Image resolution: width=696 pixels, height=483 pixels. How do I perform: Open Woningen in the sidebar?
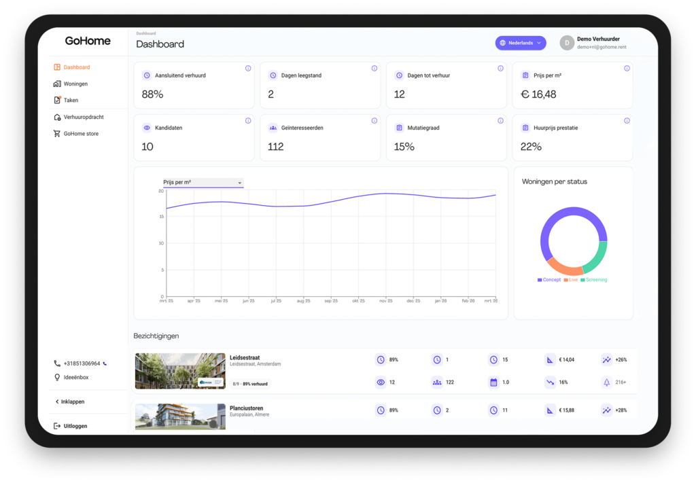coord(75,84)
